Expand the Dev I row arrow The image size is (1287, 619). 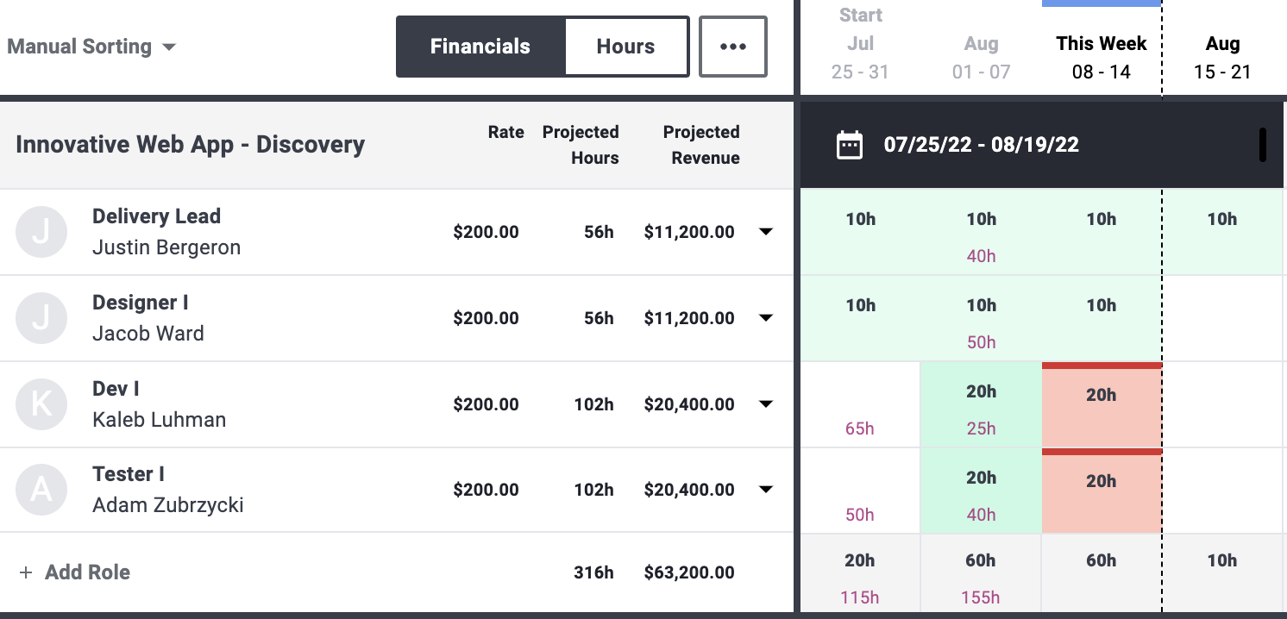765,404
